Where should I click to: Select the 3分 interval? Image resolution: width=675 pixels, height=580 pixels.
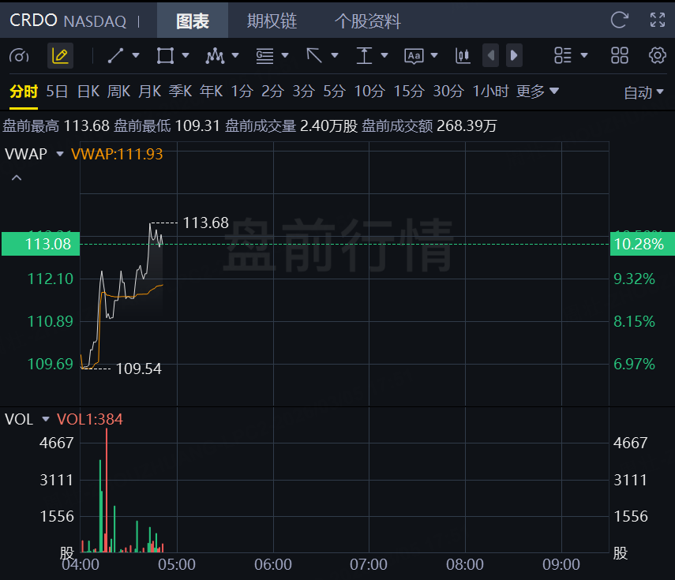303,92
